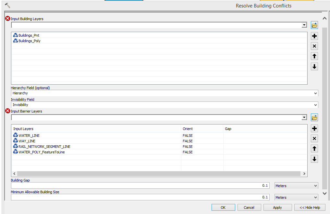Open Minimum Allowable Building Size units dropdown
The image size is (330, 214).
click(296, 197)
